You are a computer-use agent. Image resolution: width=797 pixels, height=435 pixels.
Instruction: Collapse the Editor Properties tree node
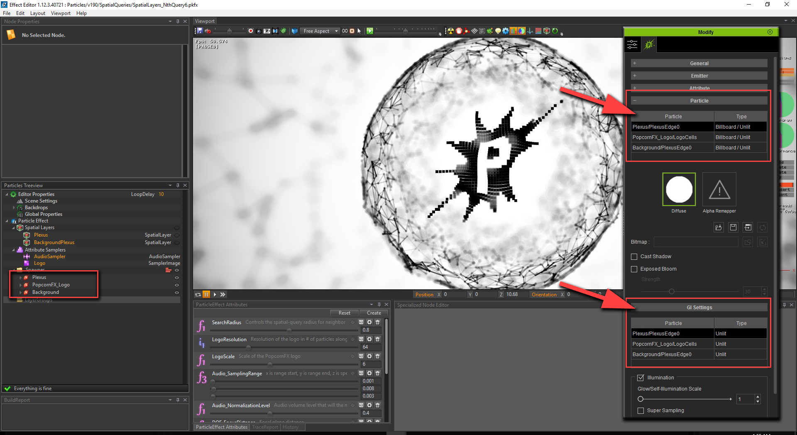(x=7, y=194)
